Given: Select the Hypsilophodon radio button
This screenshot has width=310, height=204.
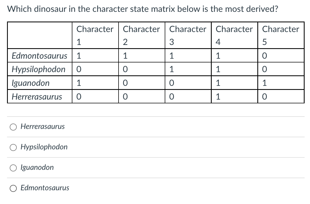Looking at the screenshot, I should [13, 147].
